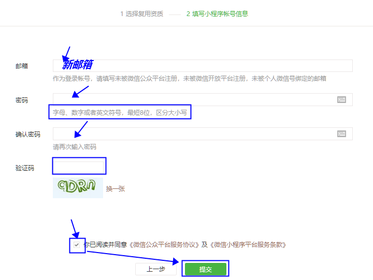This screenshot has width=373, height=280.
Task: Click the 确认密码 field label
Action: click(x=28, y=134)
